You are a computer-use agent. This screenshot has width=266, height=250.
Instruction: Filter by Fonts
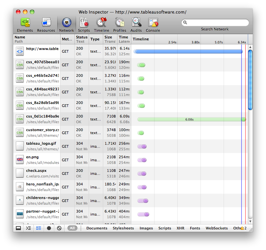[x=195, y=228]
